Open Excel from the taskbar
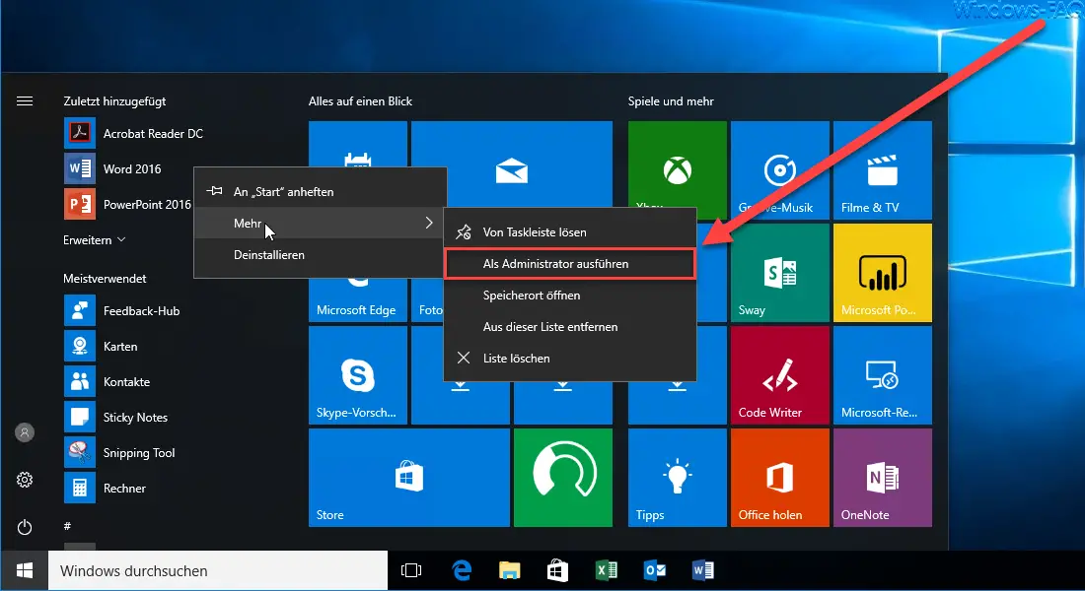1085x591 pixels. 607,571
